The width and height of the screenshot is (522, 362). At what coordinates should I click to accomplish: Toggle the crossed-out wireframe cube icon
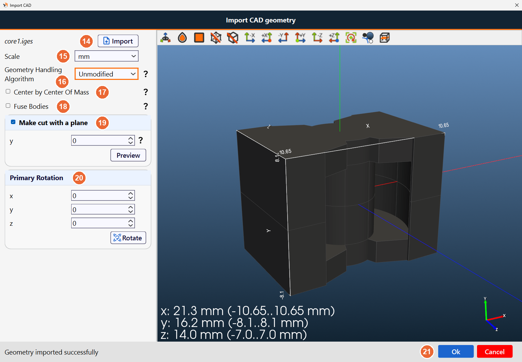216,38
